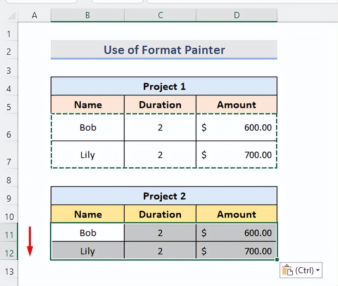Viewport: 338px width, 286px height.
Task: Click the 'Project 2' merged header cell
Action: tap(164, 196)
